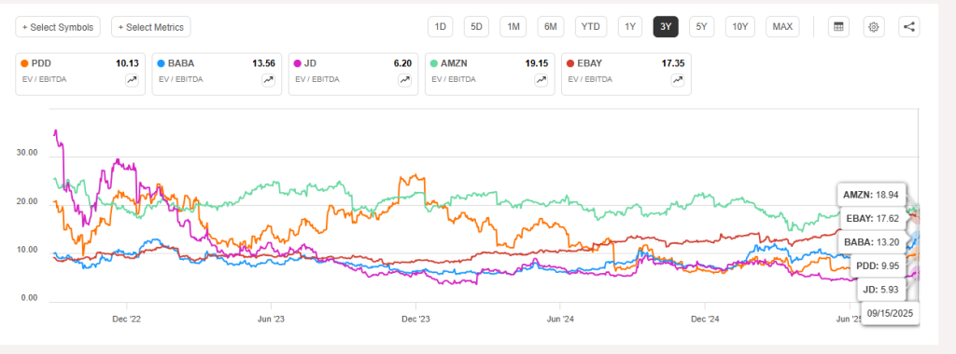Click the trend arrow icon on EBAY card

[678, 80]
